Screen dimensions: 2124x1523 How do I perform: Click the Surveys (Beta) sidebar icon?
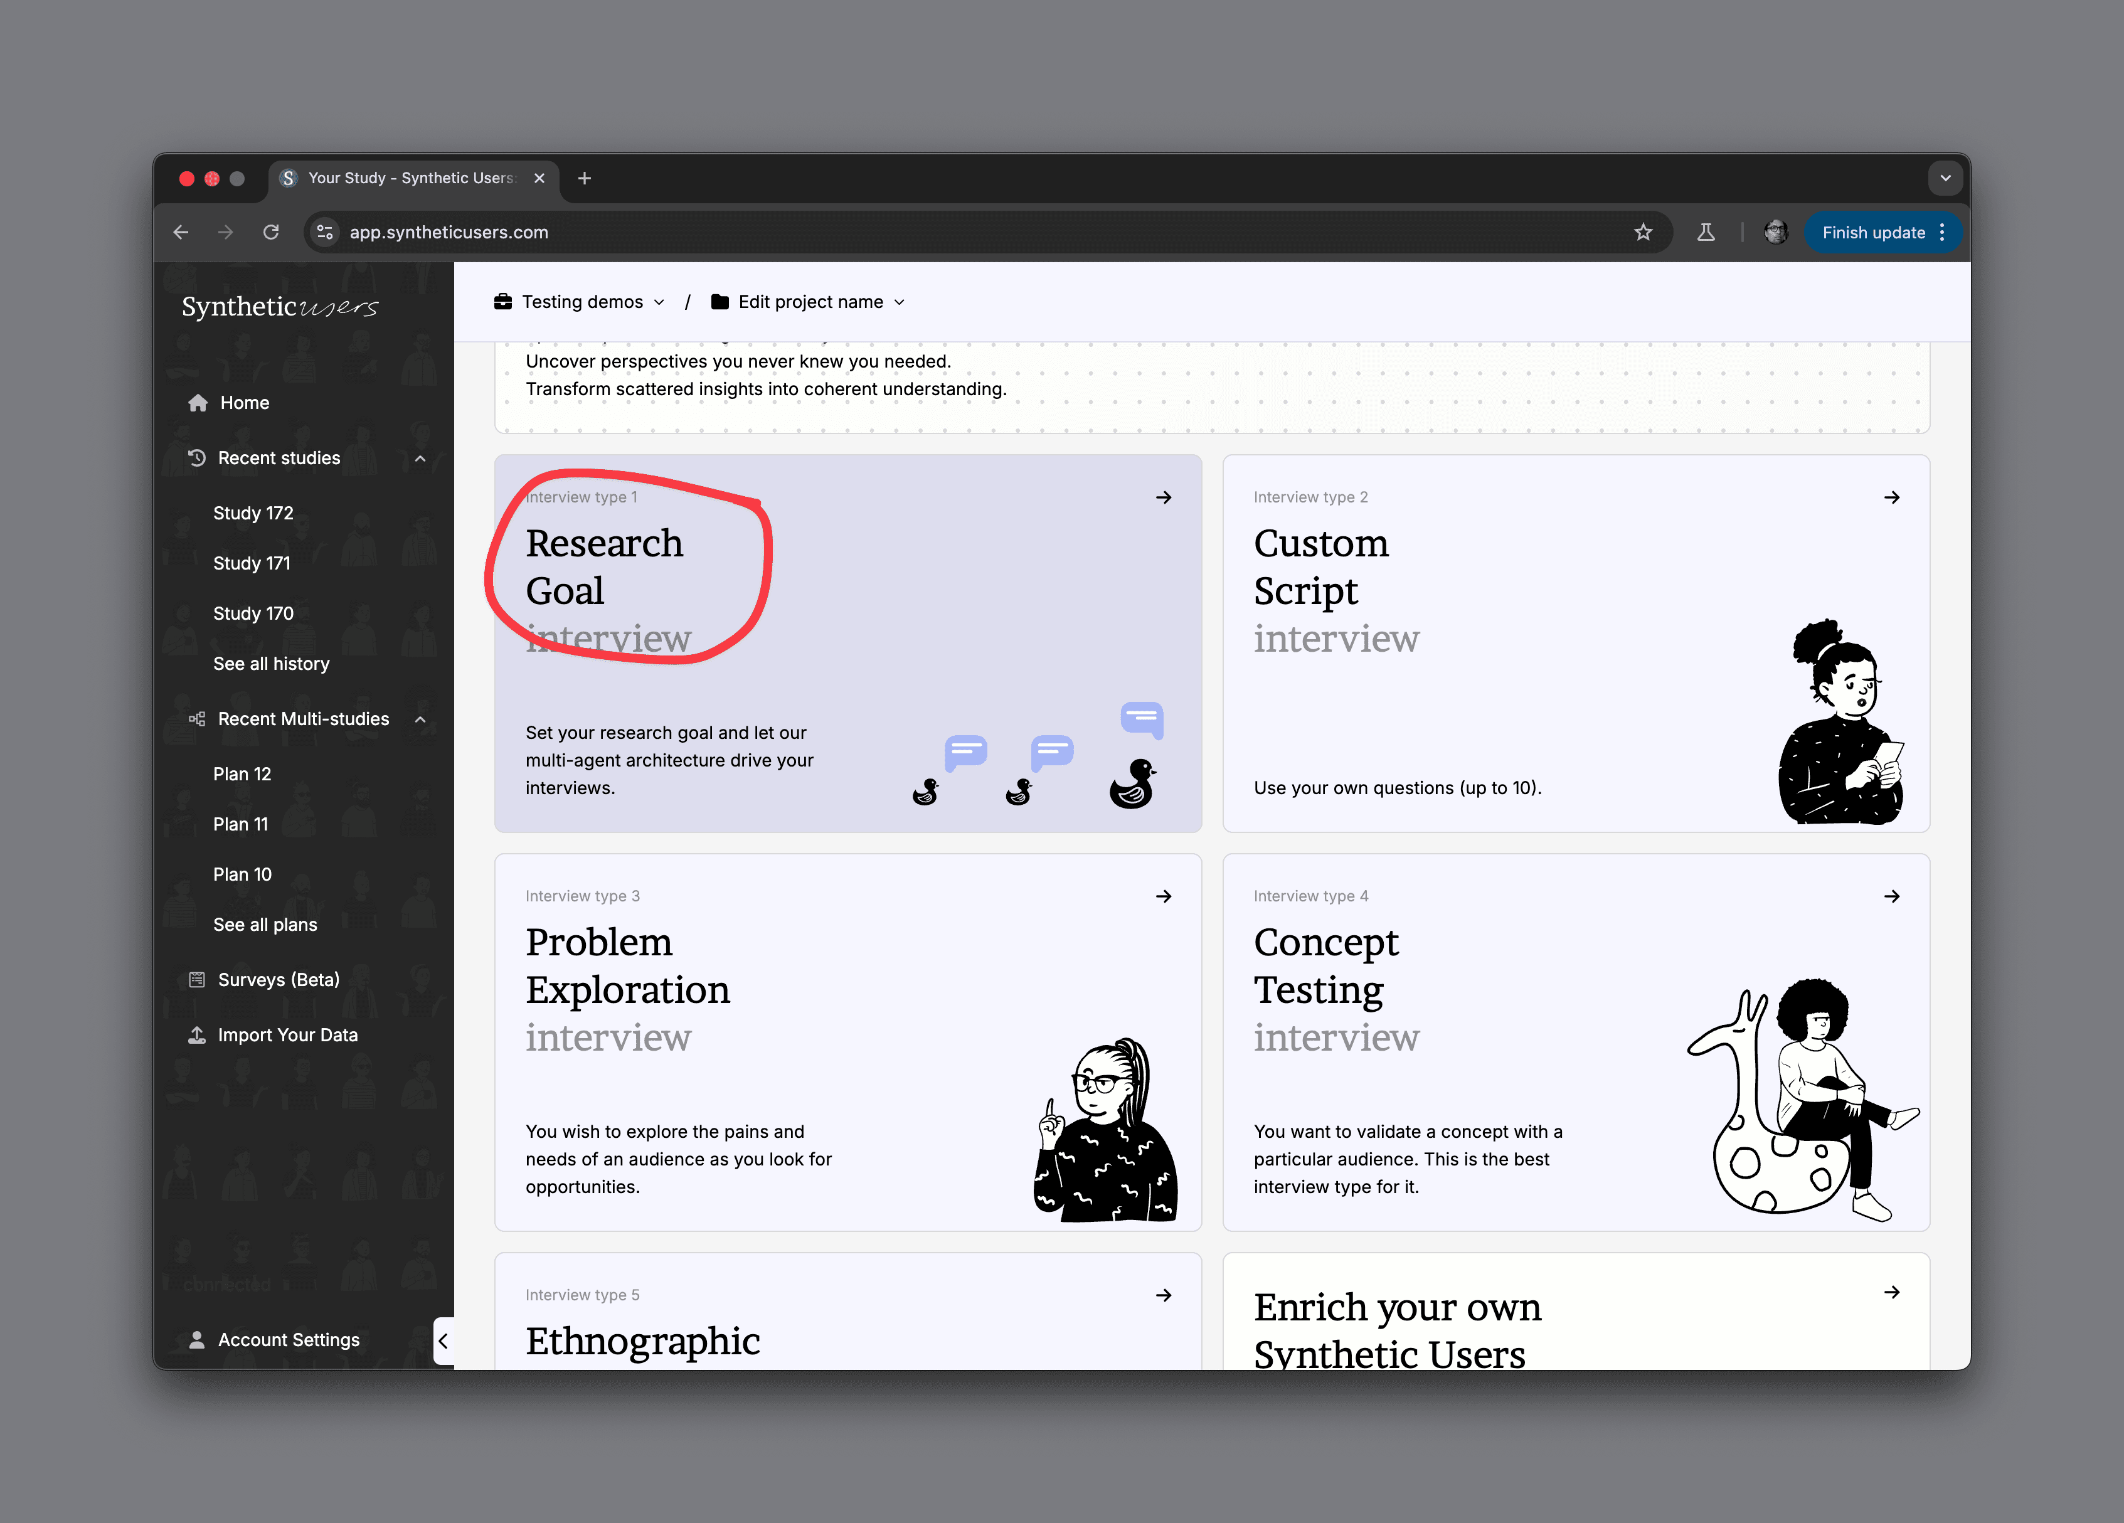(197, 980)
